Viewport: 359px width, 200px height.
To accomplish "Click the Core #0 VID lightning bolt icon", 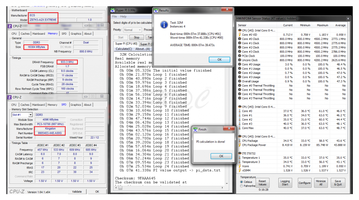I will [239, 35].
